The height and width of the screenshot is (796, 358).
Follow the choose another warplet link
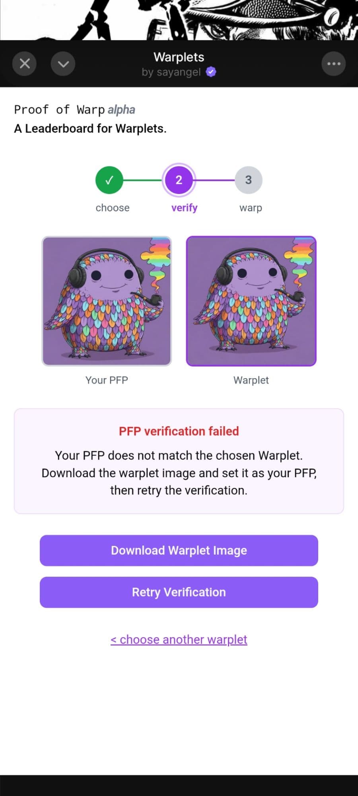click(179, 640)
